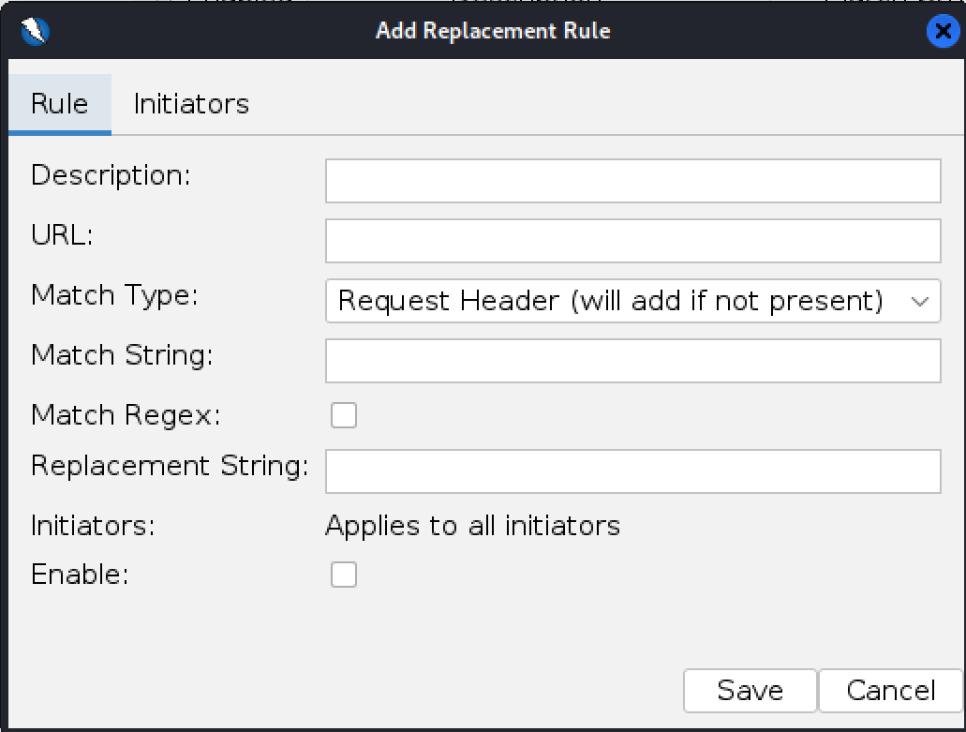This screenshot has height=732, width=966.
Task: Check the Enable checkbox
Action: (343, 575)
